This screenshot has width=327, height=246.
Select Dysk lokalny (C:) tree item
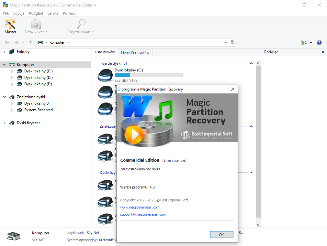[x=39, y=71]
